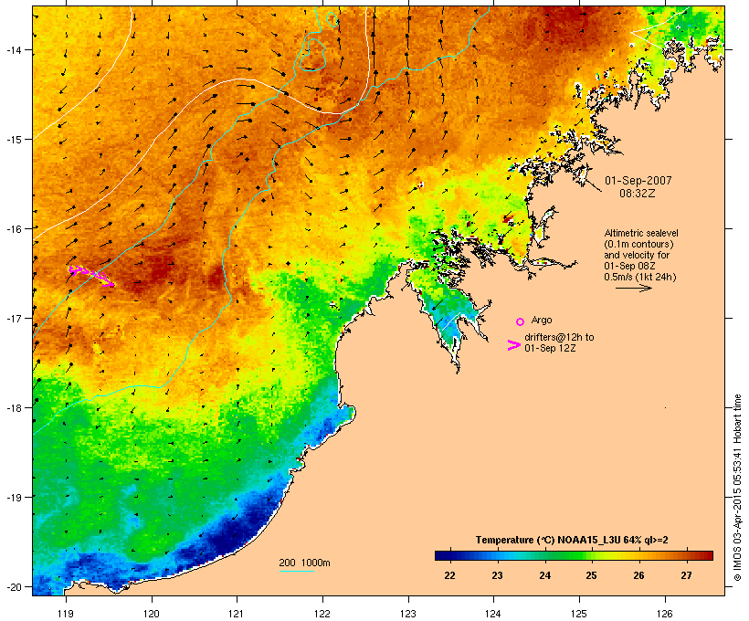Click the 'and velocity for' legend line

637,255
